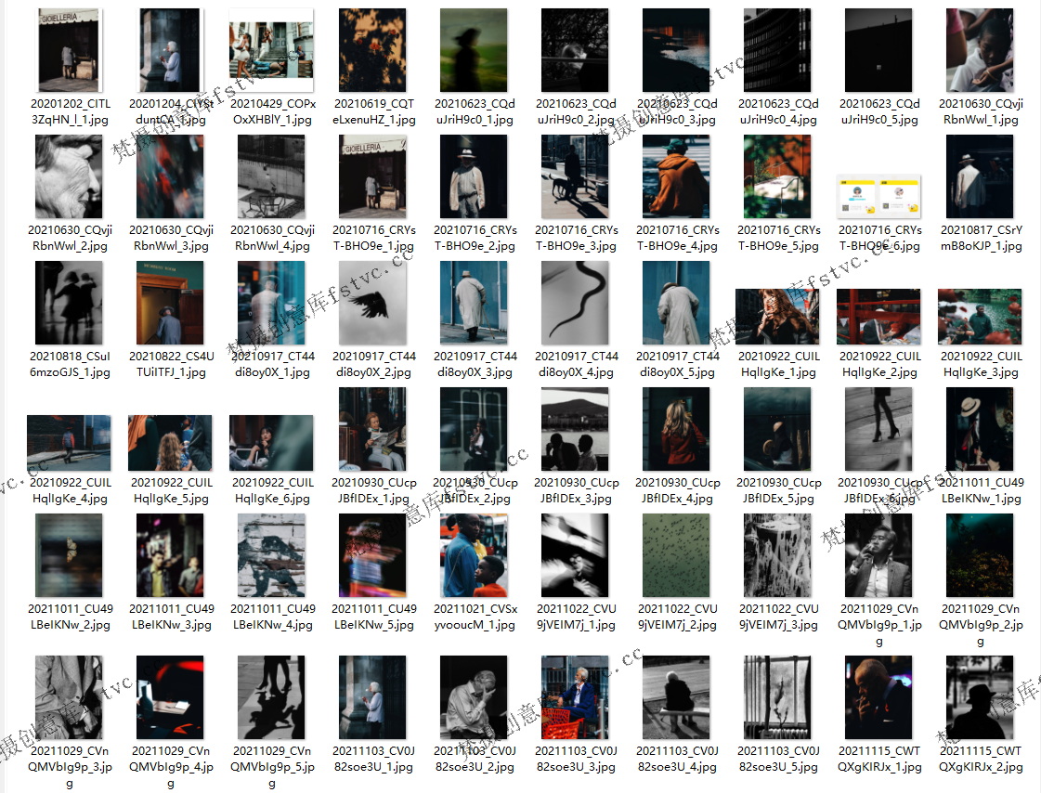The image size is (1041, 793).
Task: Select thumbnail 20211021_CVSxyvooucM_1.jpg
Action: pos(474,555)
